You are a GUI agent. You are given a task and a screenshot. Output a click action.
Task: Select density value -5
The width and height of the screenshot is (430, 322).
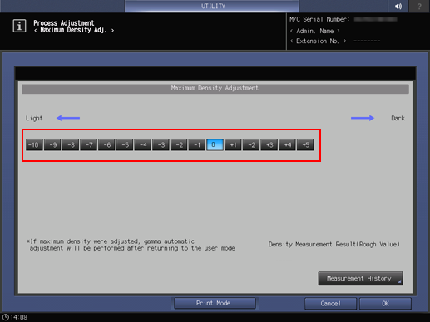(x=125, y=144)
